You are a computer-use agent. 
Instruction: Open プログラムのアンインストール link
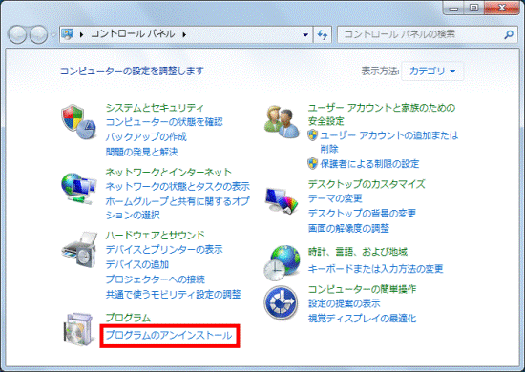169,336
